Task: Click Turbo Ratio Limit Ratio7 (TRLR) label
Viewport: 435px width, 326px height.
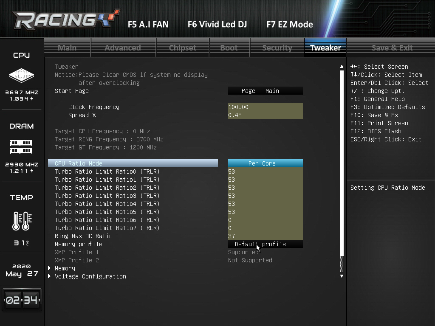Action: 107,228
